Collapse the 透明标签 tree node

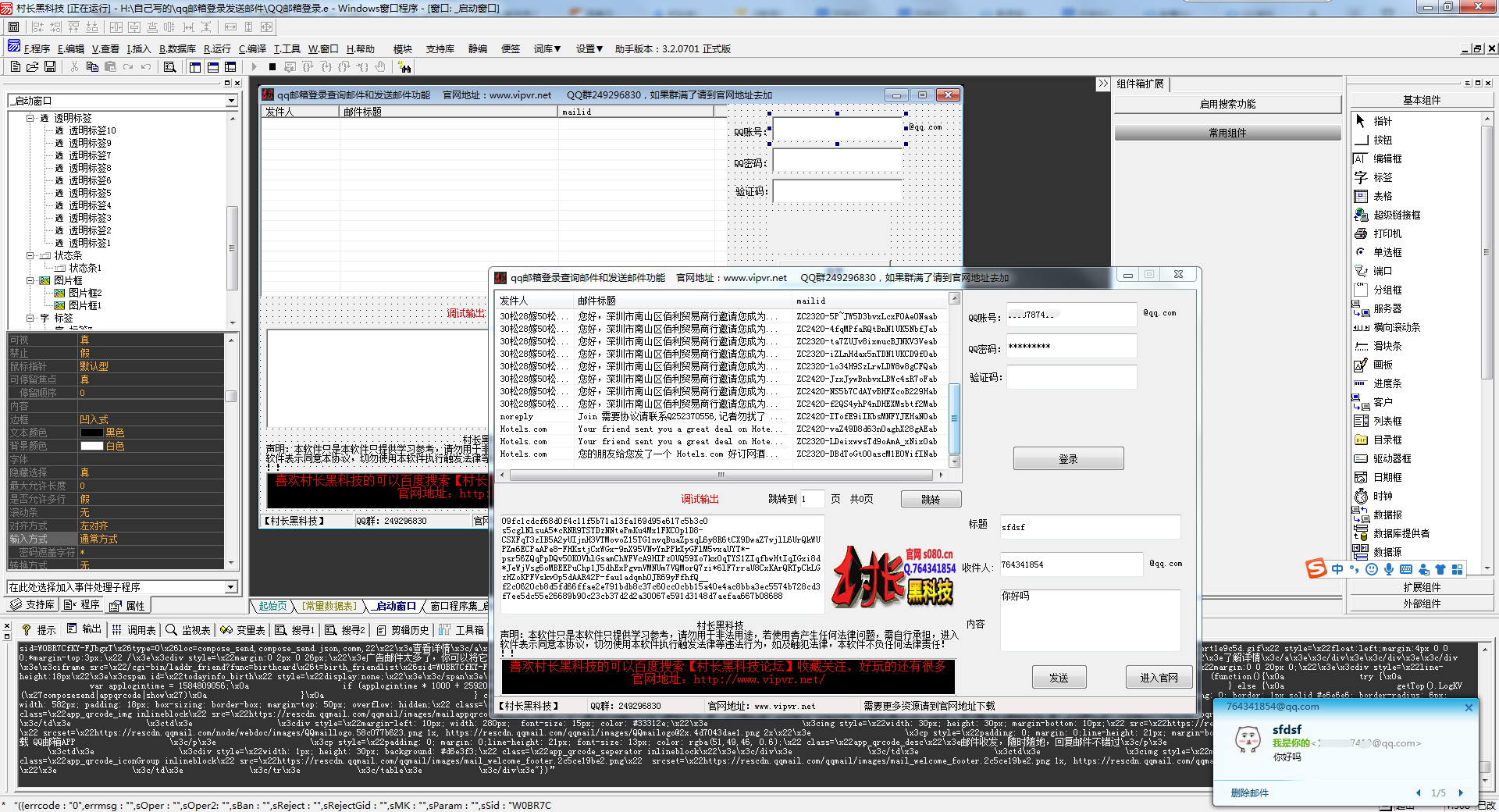click(30, 118)
